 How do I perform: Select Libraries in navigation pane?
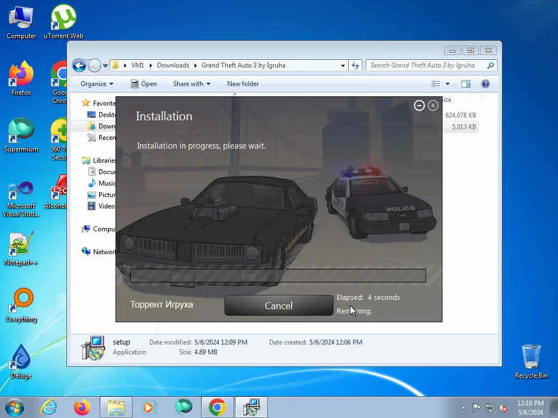(x=99, y=161)
